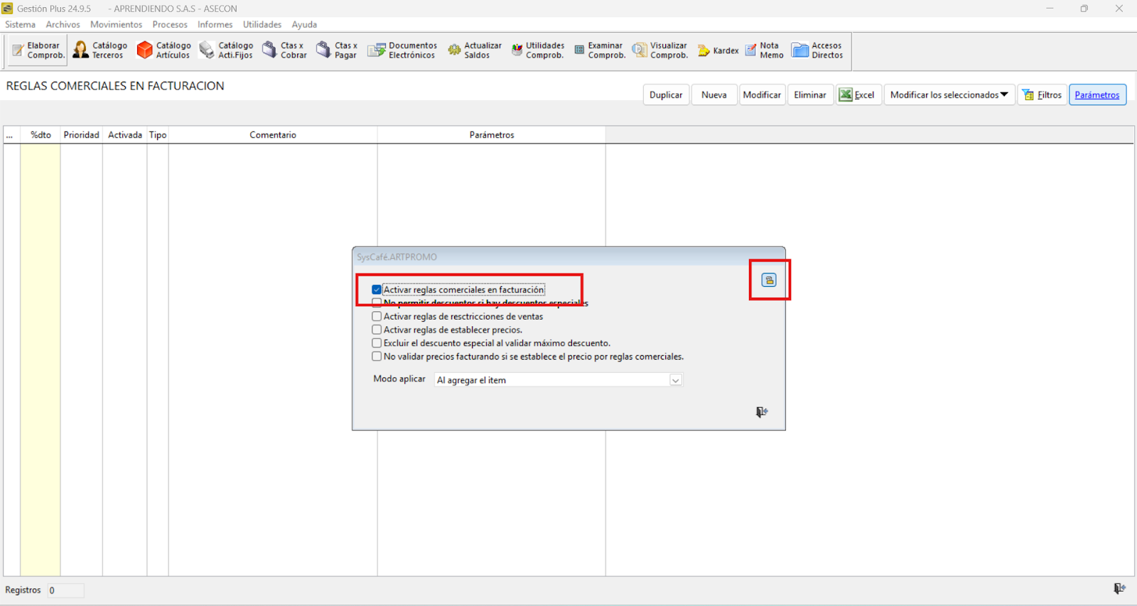
Task: Enable Excluir el descuento especial checkbox
Action: coord(377,343)
